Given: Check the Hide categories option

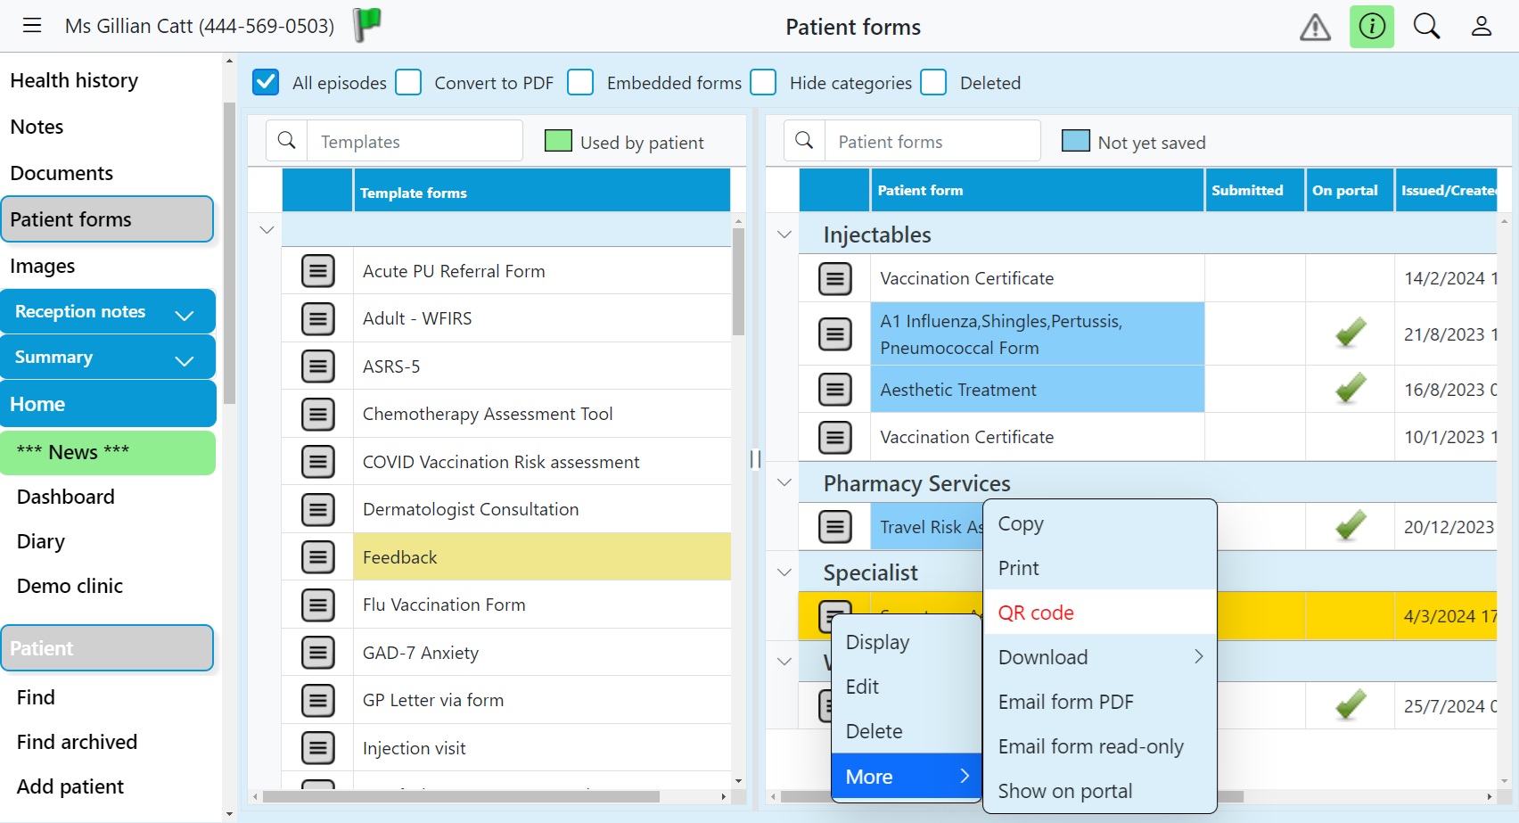Looking at the screenshot, I should 763,82.
